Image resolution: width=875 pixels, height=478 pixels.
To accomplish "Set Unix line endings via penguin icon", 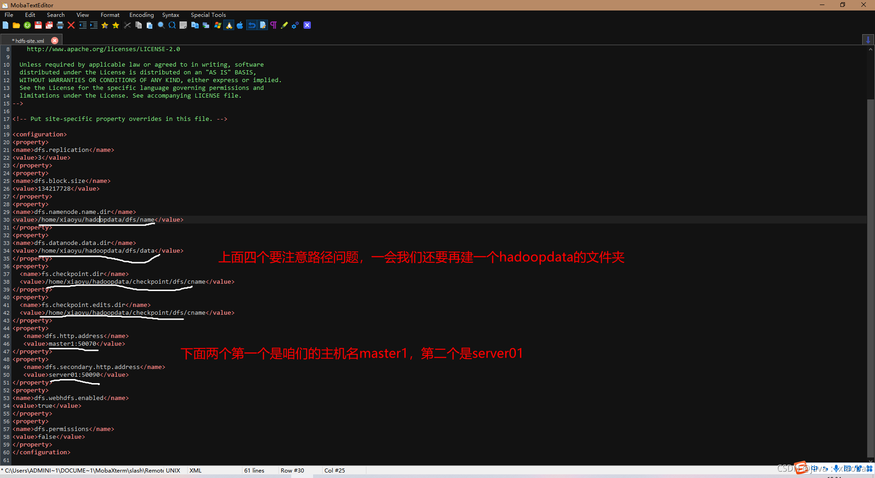I will (229, 25).
